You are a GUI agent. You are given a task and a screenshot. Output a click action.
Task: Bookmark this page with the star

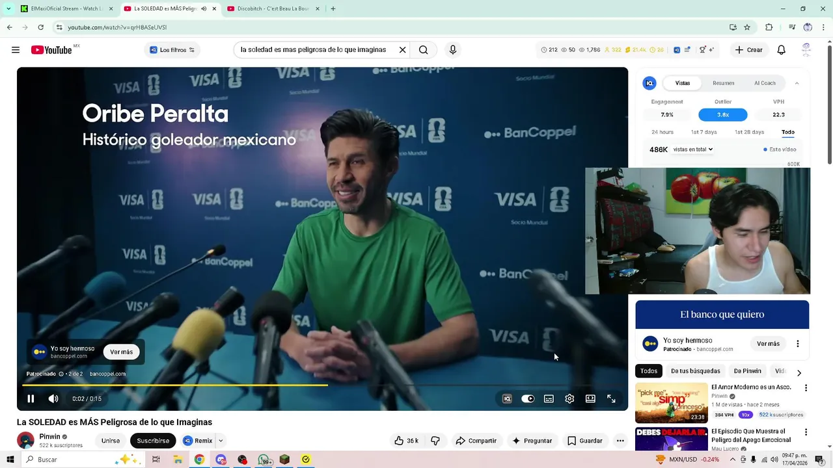tap(747, 27)
